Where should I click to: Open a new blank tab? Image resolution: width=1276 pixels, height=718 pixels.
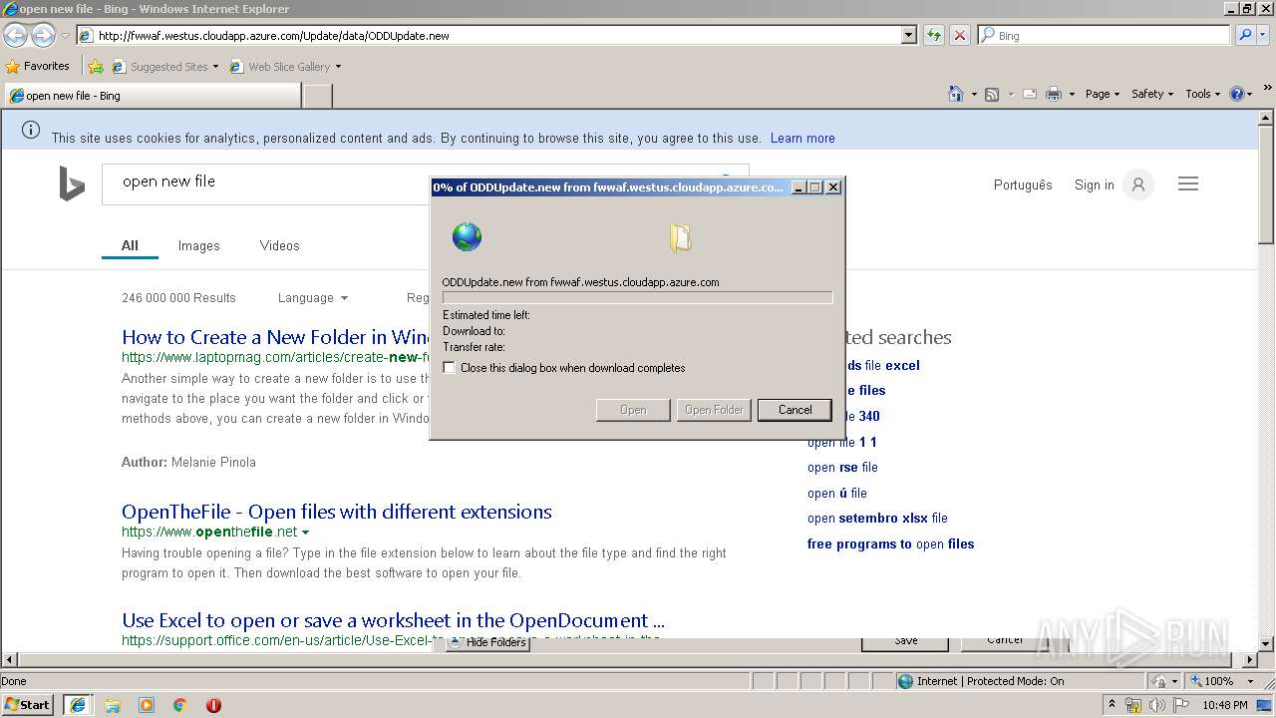tap(318, 96)
